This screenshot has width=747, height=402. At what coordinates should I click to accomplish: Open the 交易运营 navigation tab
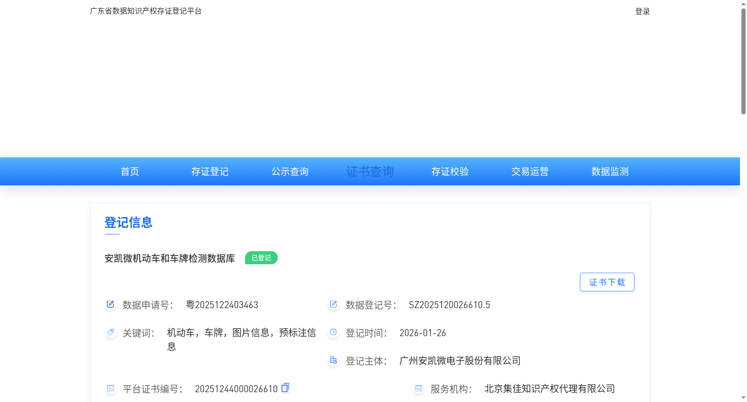[530, 171]
